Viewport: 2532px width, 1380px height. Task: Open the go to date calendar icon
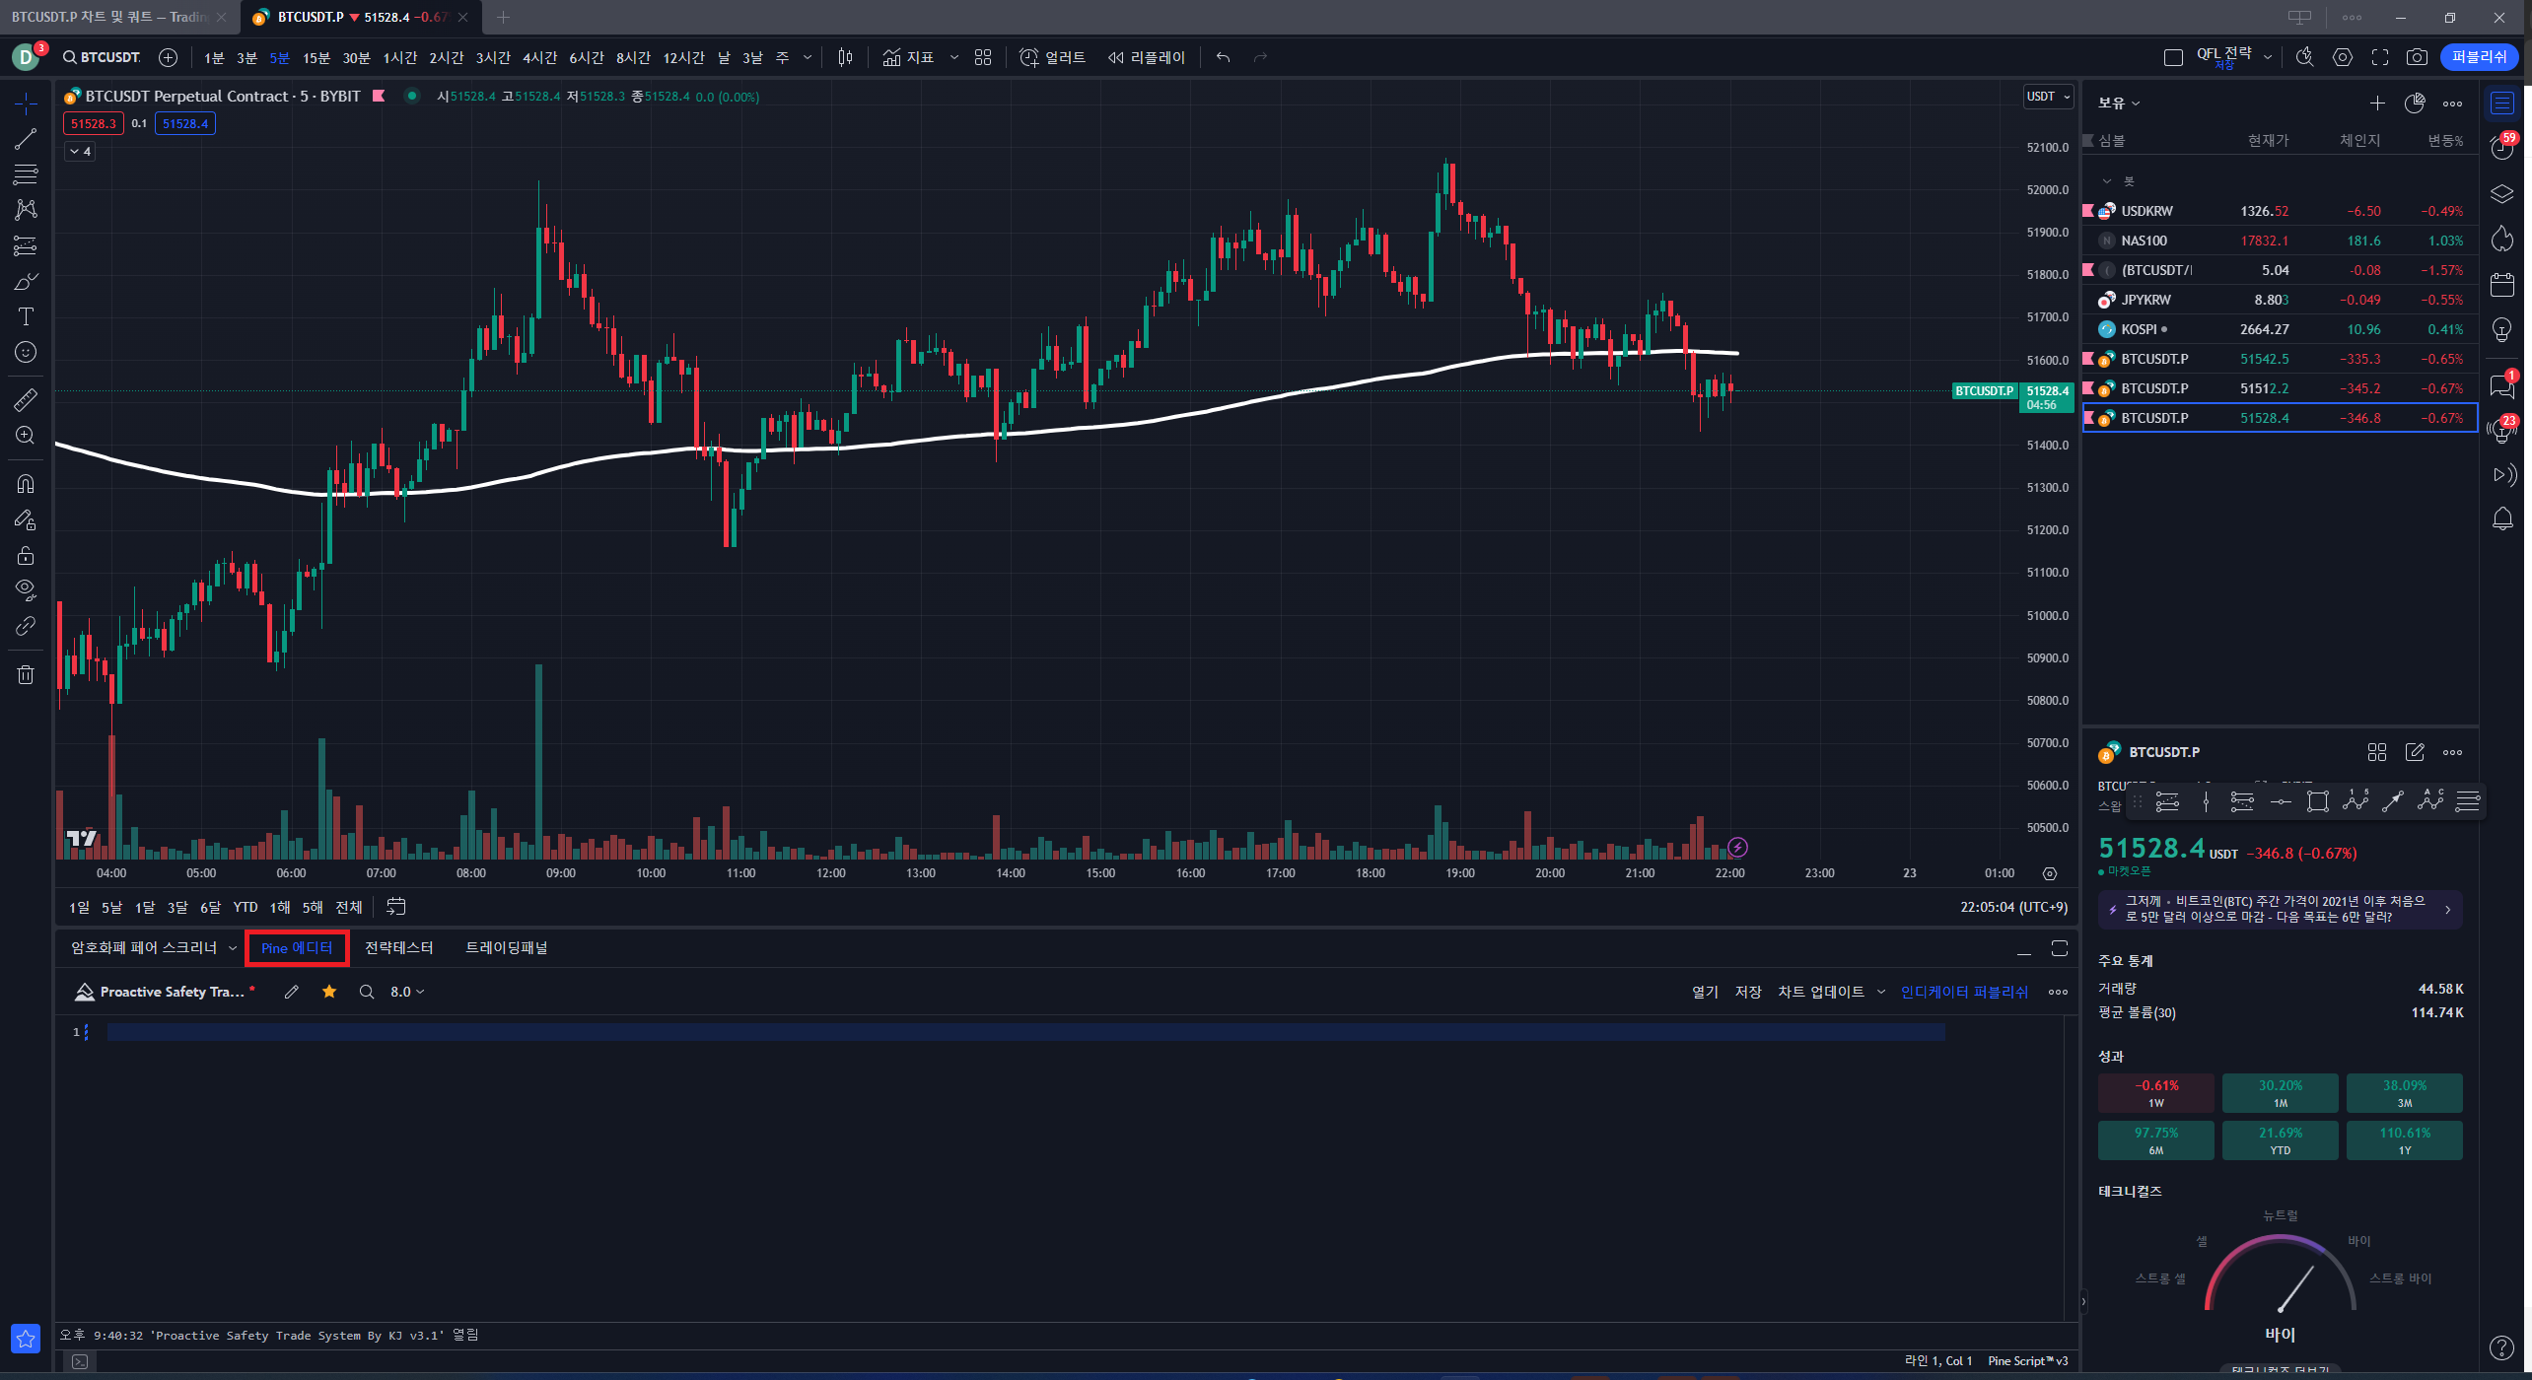pos(396,907)
